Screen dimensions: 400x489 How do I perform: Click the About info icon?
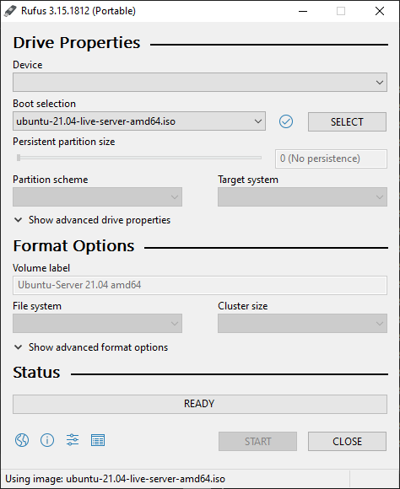click(47, 440)
